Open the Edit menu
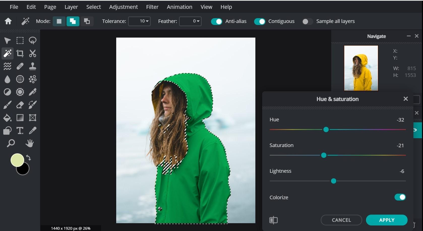 pyautogui.click(x=31, y=7)
